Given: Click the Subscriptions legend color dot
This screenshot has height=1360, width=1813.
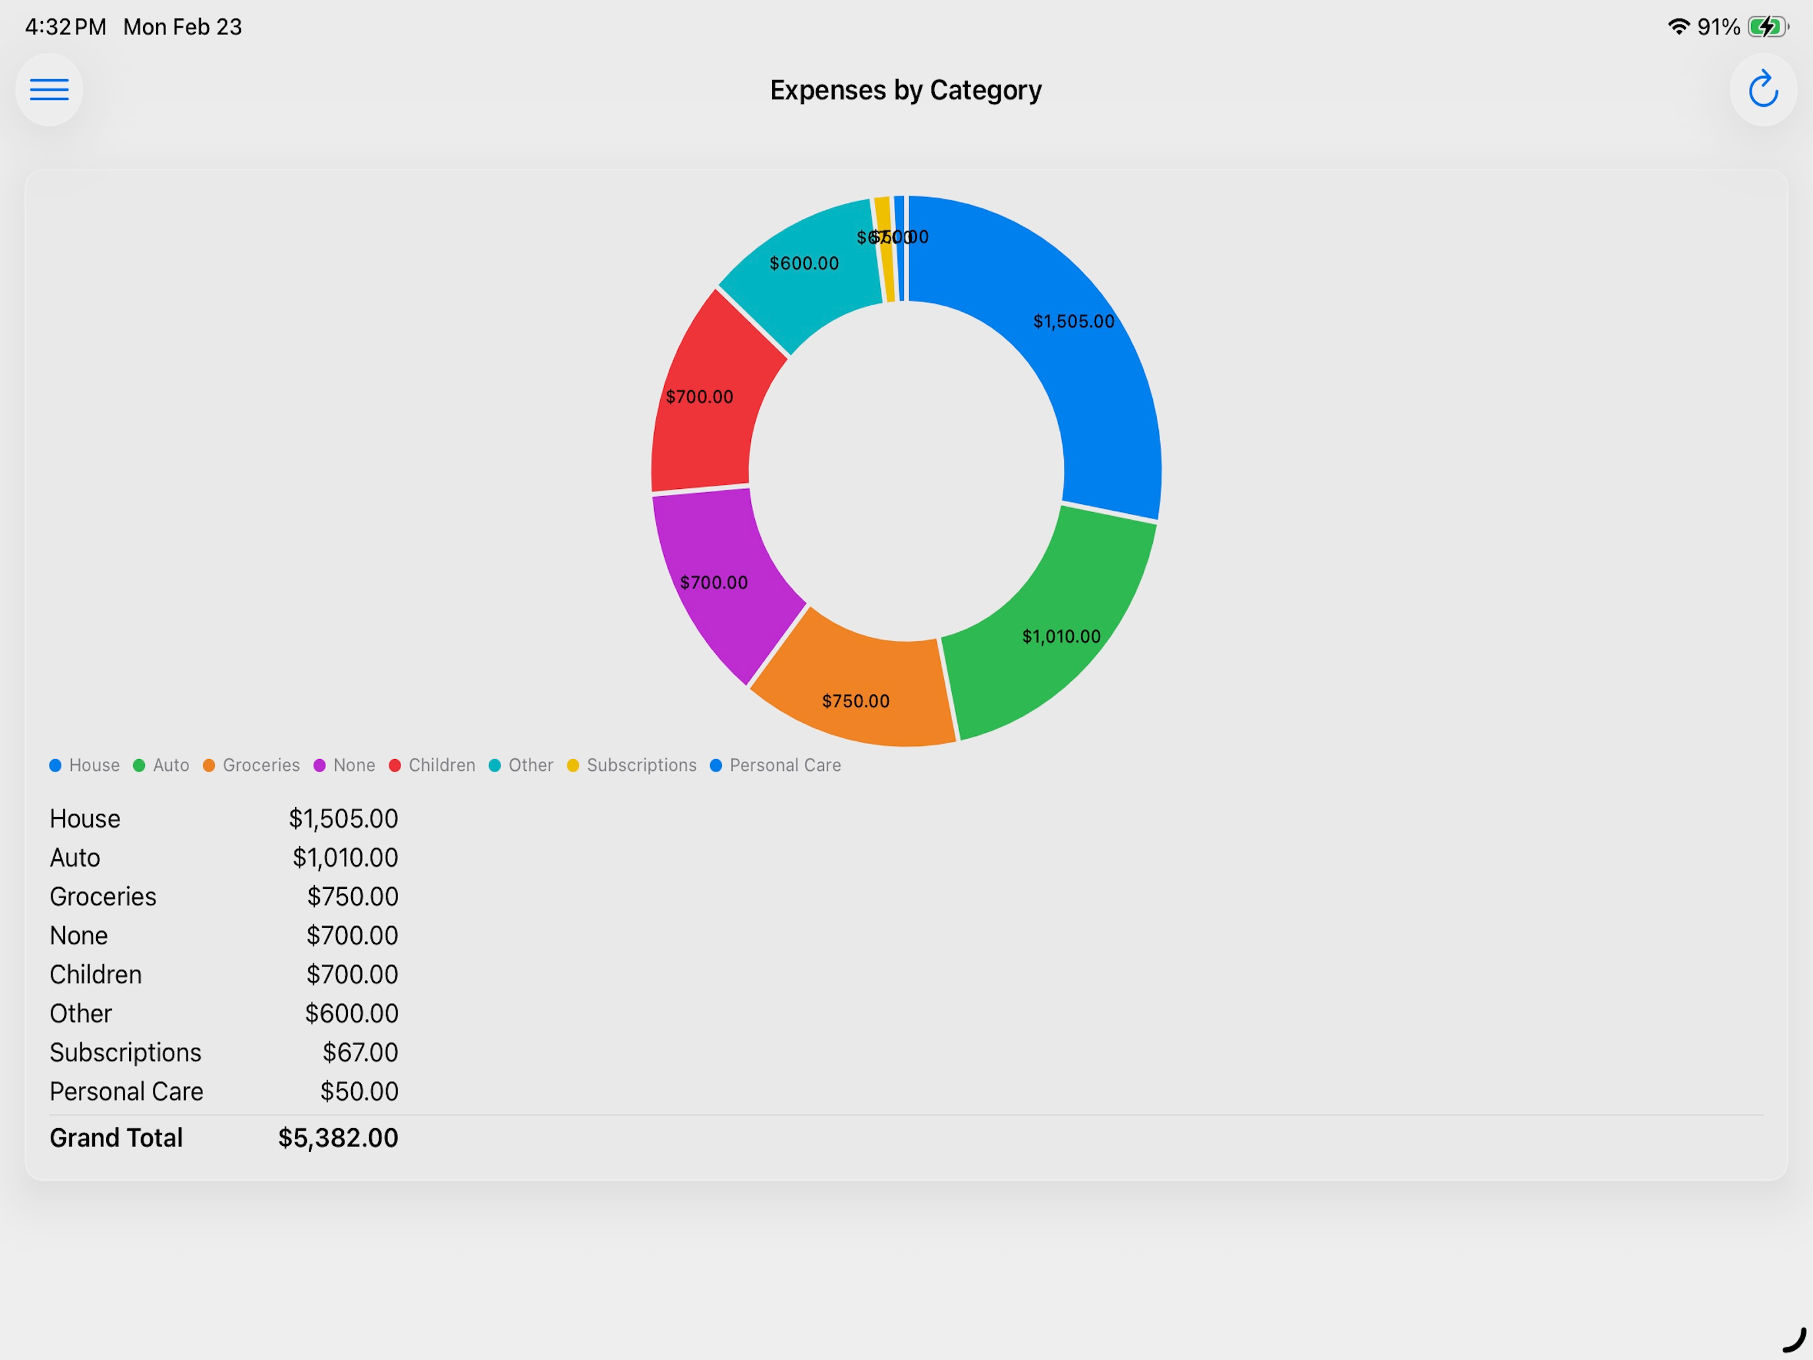Looking at the screenshot, I should (x=572, y=765).
